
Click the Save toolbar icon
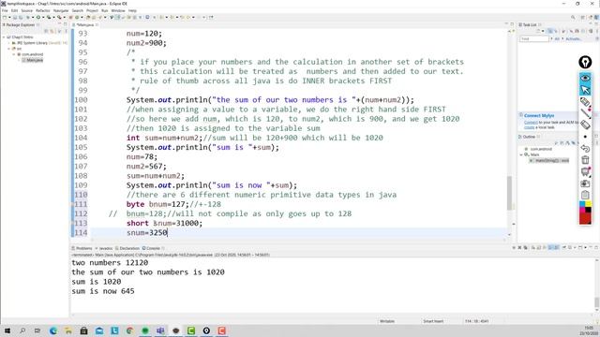click(x=15, y=17)
